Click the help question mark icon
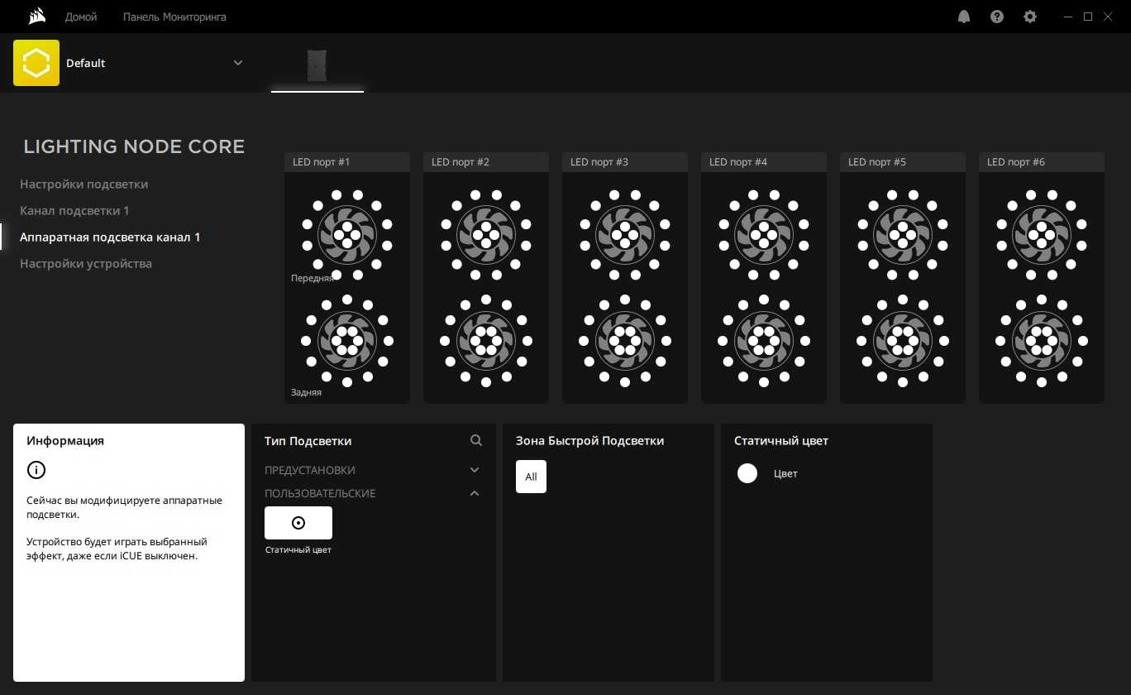The image size is (1131, 695). pyautogui.click(x=997, y=17)
